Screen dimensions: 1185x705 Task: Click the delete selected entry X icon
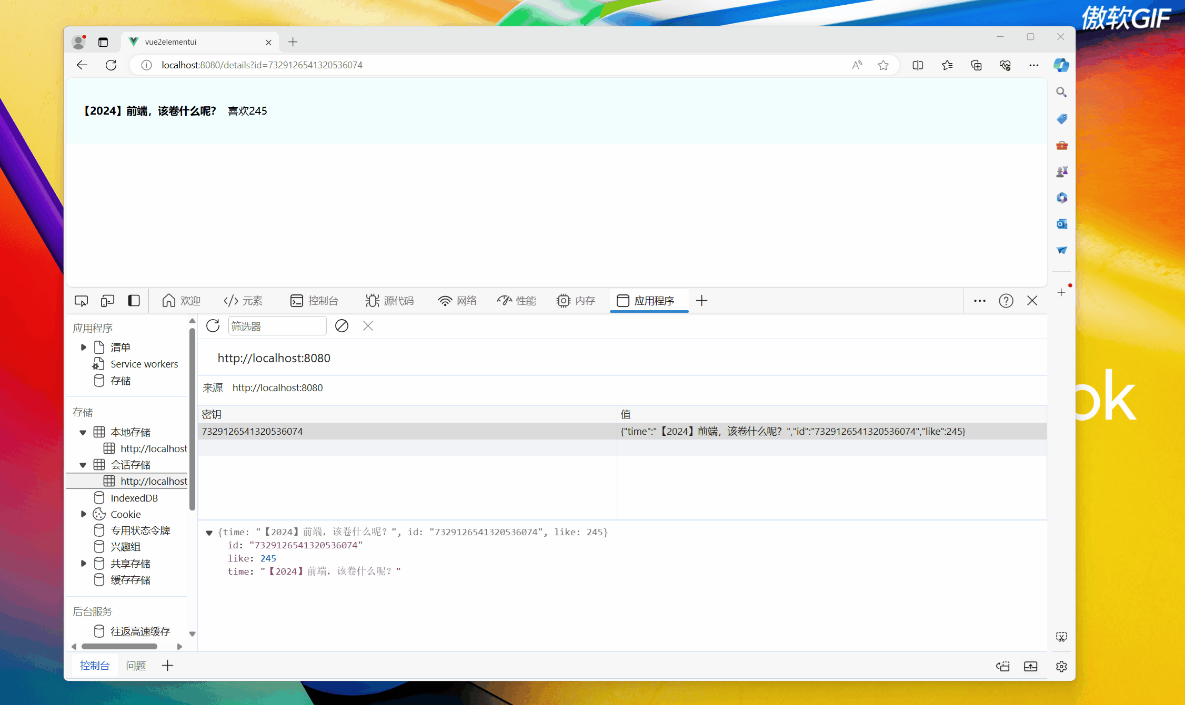368,326
